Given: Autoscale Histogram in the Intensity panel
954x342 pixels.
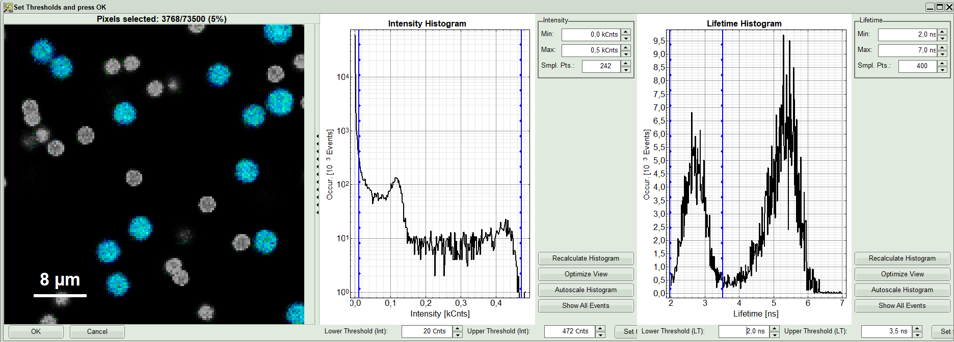Looking at the screenshot, I should (x=586, y=290).
